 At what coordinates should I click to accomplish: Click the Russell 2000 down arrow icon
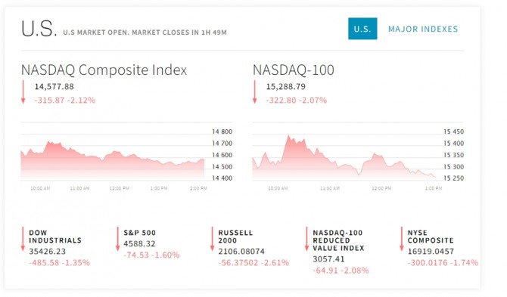pos(212,239)
